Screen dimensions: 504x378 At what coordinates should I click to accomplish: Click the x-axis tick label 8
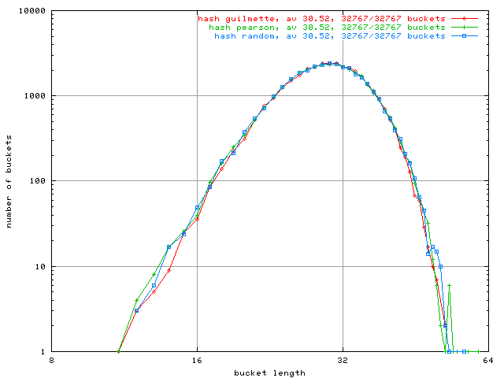(x=52, y=361)
